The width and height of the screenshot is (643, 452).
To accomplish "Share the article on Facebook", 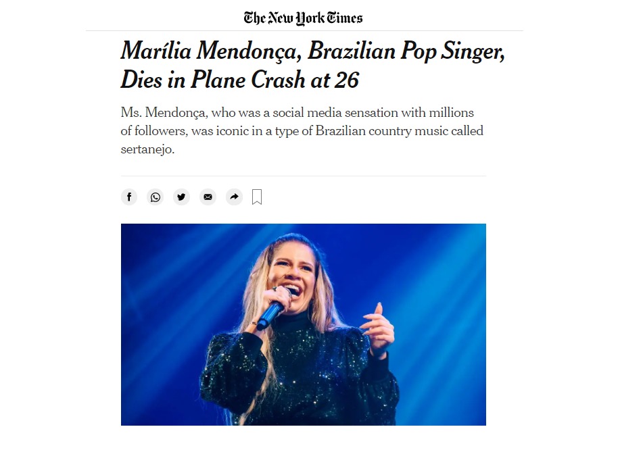I will (x=128, y=197).
